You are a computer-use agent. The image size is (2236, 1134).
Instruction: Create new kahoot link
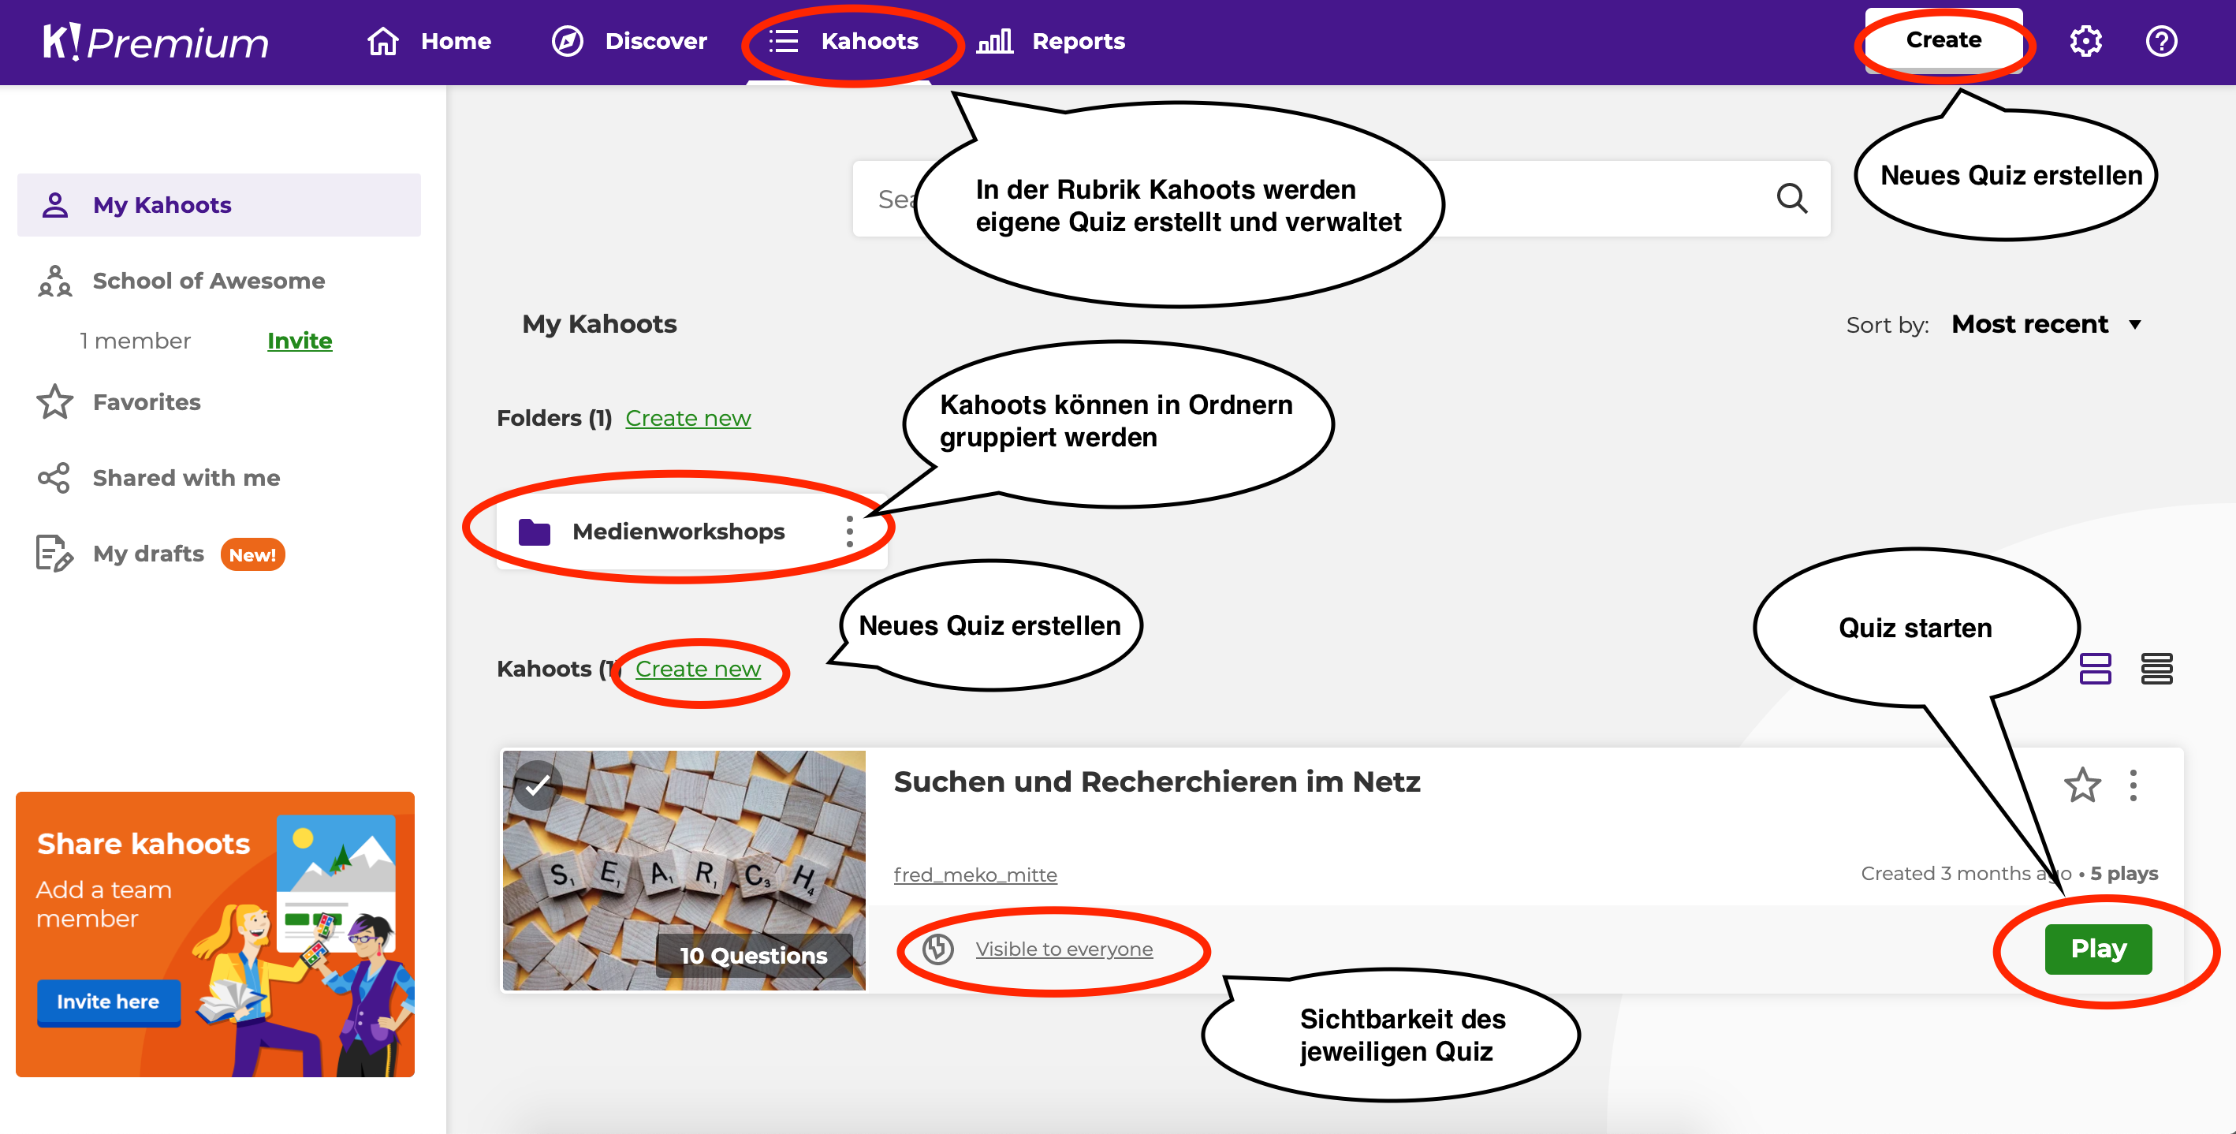coord(698,669)
